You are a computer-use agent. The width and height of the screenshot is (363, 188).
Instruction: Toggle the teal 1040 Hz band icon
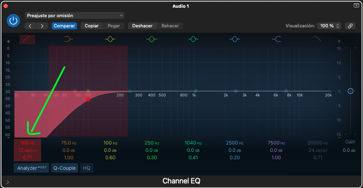193,39
